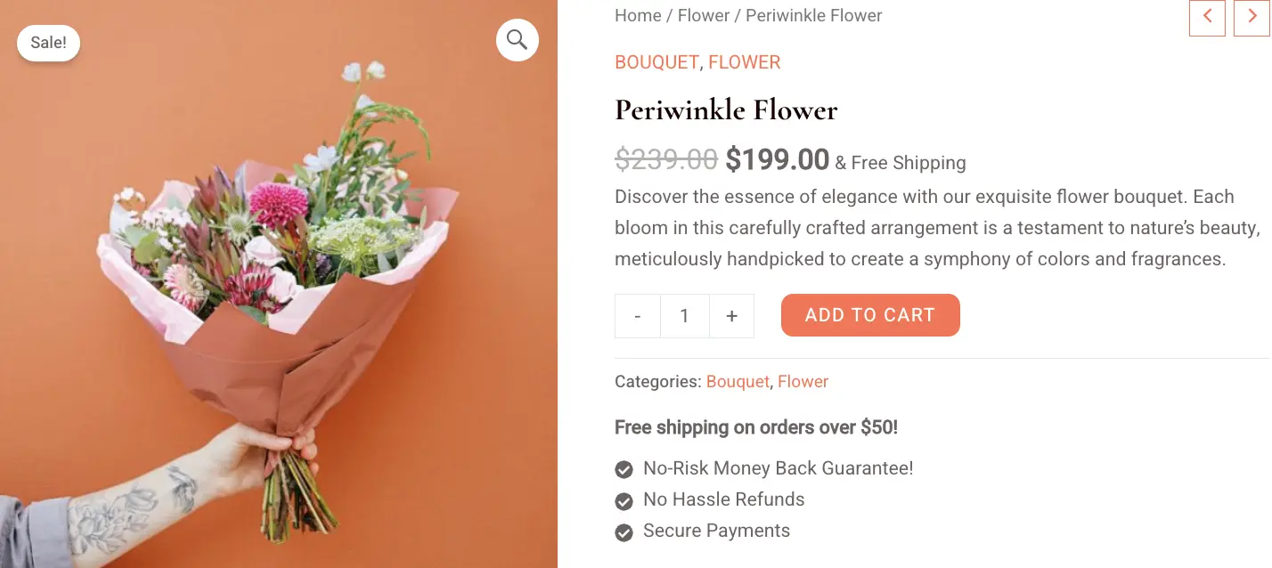Image resolution: width=1272 pixels, height=568 pixels.
Task: Click checkmark icon beside No Hassle Refunds
Action: [624, 500]
